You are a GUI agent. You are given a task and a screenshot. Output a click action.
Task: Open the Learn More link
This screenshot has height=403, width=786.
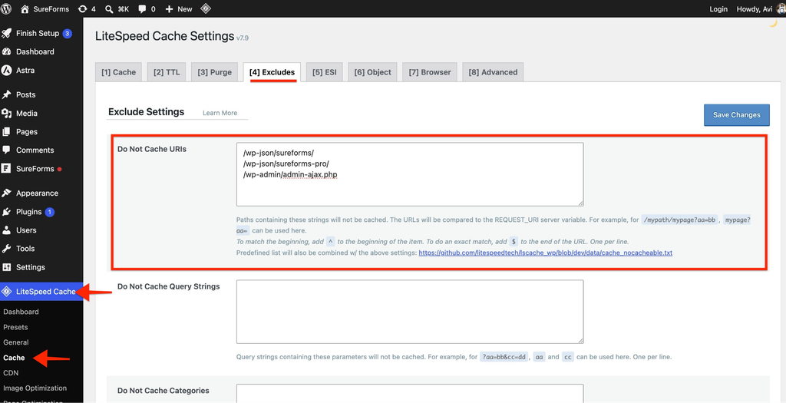tap(220, 113)
